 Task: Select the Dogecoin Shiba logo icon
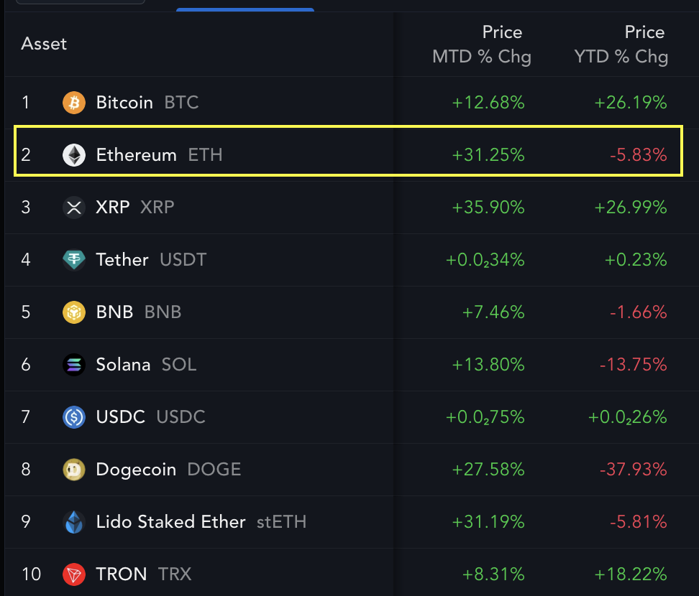click(73, 469)
